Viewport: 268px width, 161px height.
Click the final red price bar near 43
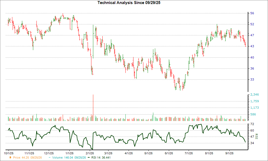point(245,45)
